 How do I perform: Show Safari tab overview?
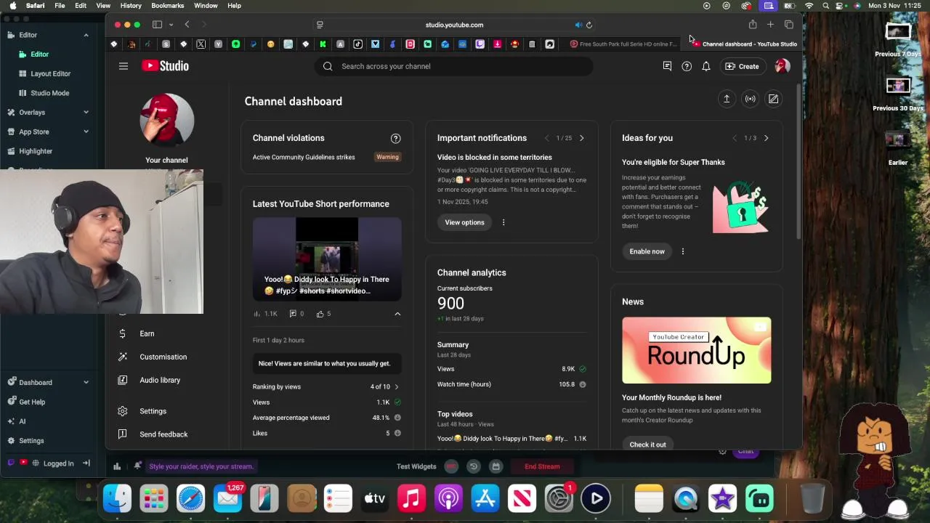[x=789, y=25]
